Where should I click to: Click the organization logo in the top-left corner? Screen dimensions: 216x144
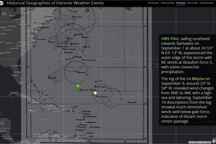3,3
